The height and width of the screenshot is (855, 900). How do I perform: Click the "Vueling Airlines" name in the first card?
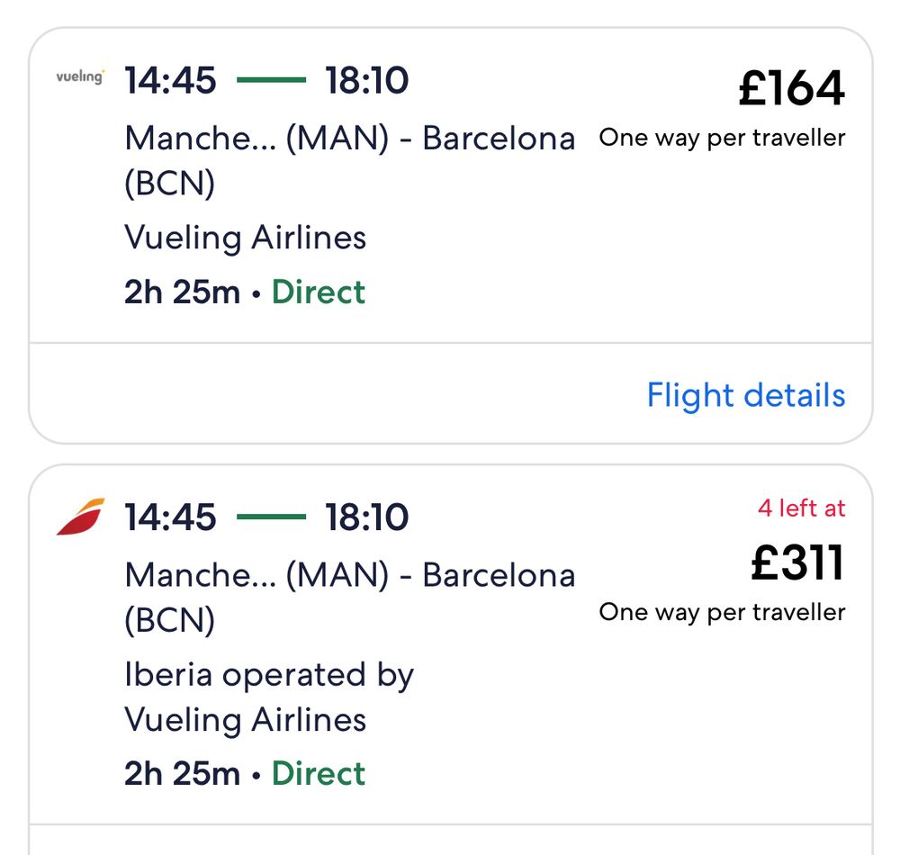coord(245,238)
